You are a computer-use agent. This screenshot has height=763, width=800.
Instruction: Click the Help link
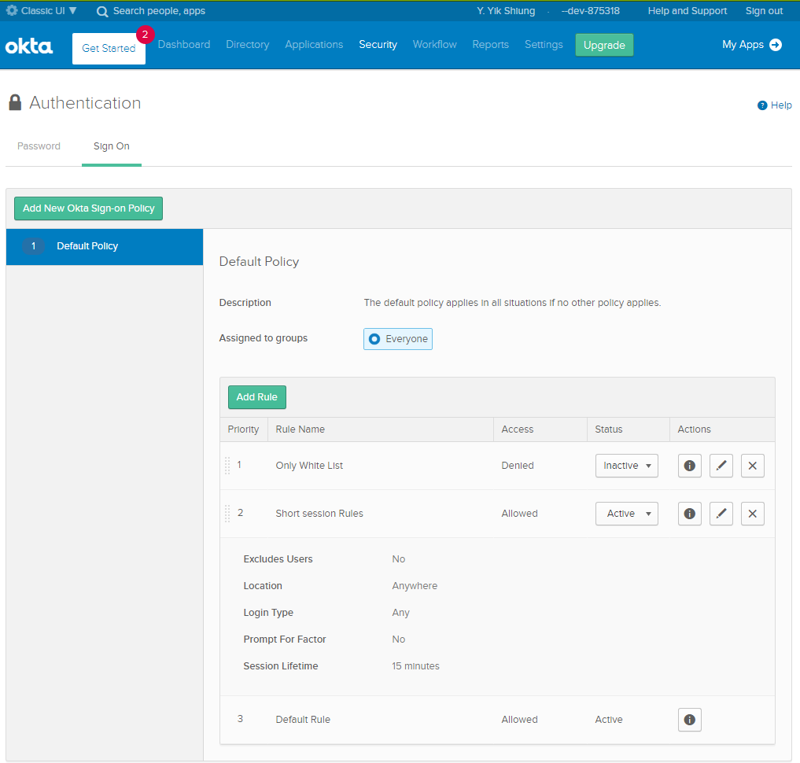[780, 105]
